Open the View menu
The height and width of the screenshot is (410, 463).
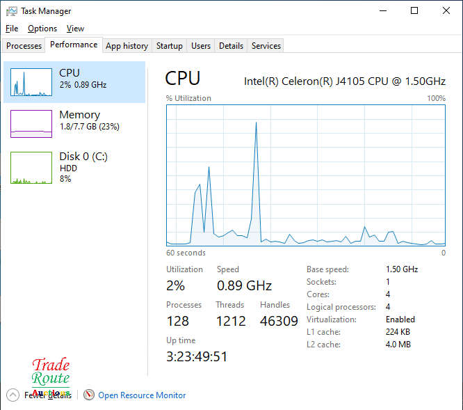click(75, 29)
